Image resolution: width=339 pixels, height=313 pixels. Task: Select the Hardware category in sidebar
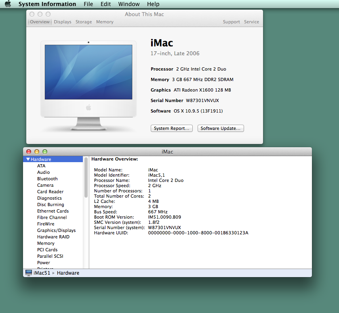tap(53, 159)
